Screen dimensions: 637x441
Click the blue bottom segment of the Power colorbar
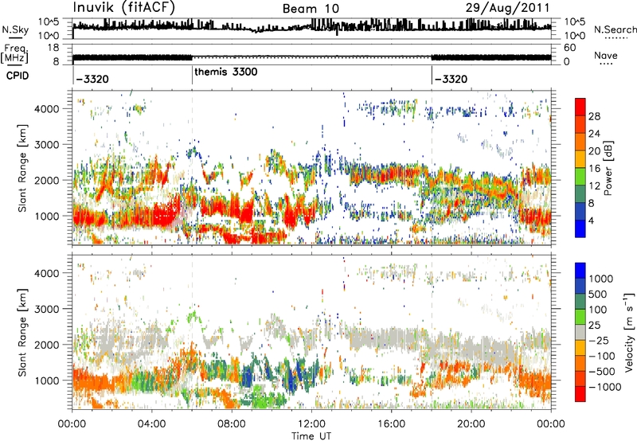pyautogui.click(x=580, y=228)
